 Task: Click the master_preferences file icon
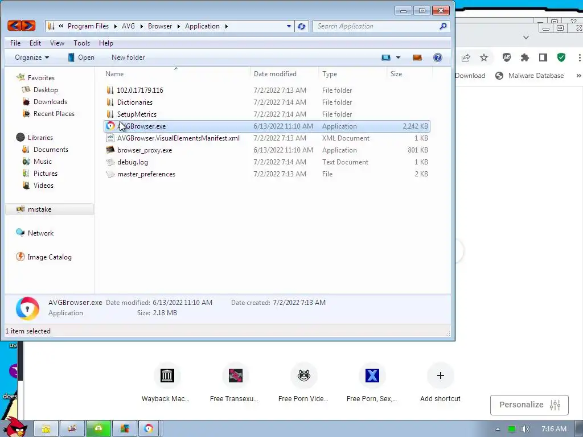110,174
